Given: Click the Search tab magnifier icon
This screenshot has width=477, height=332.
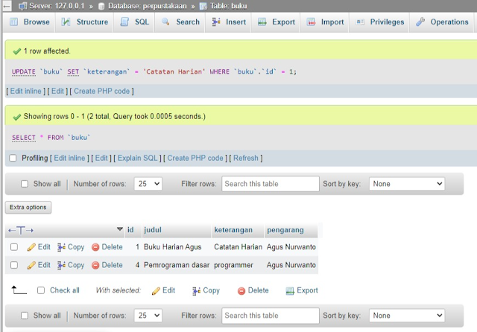Looking at the screenshot, I should pyautogui.click(x=165, y=22).
